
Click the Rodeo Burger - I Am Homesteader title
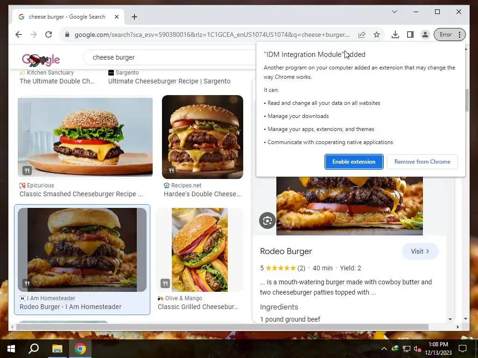point(70,307)
